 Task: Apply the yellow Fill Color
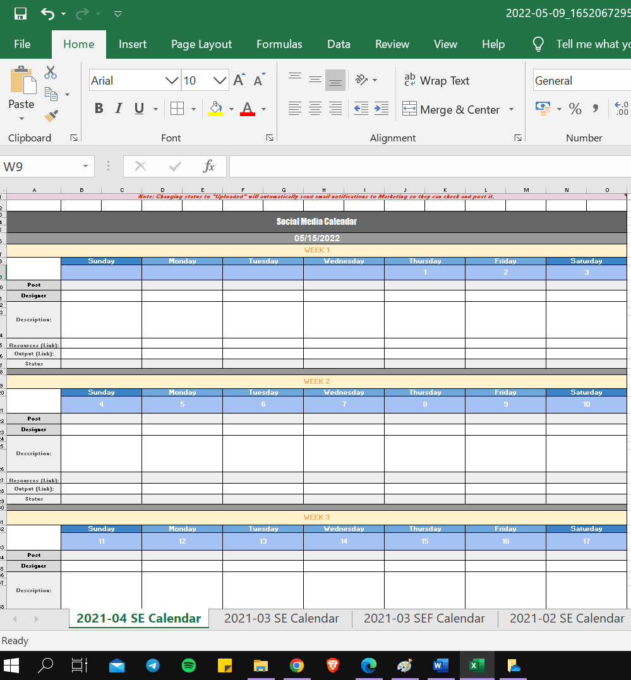[216, 109]
